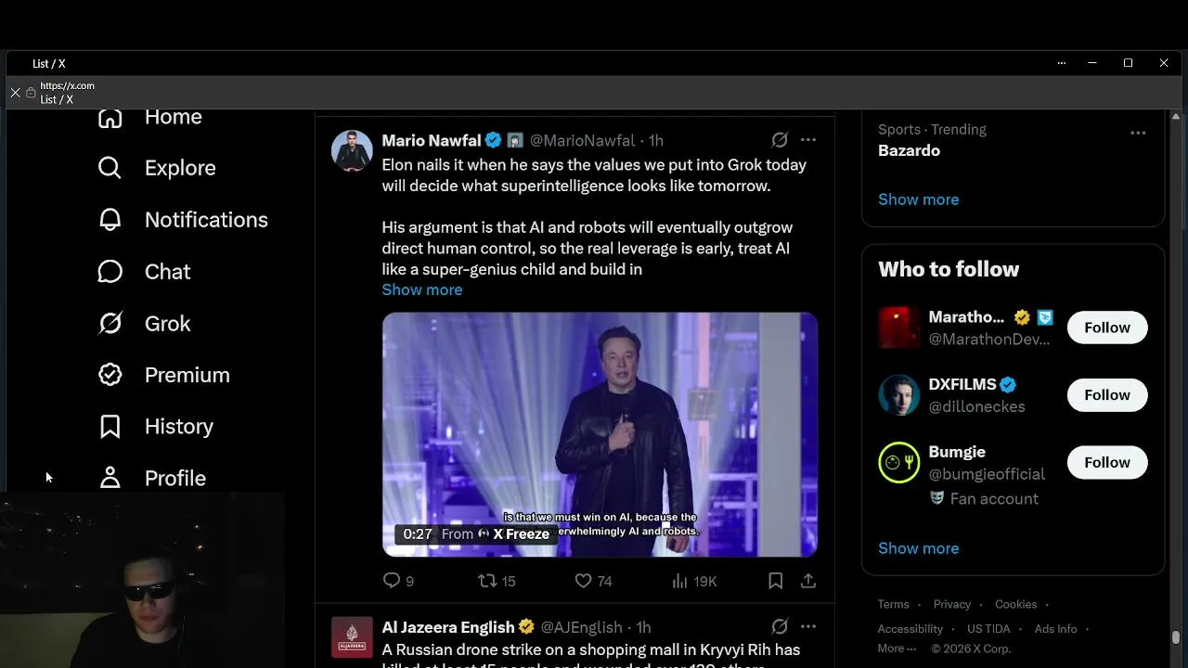
Task: Open the Al Jazeera English profile name
Action: pyautogui.click(x=448, y=627)
